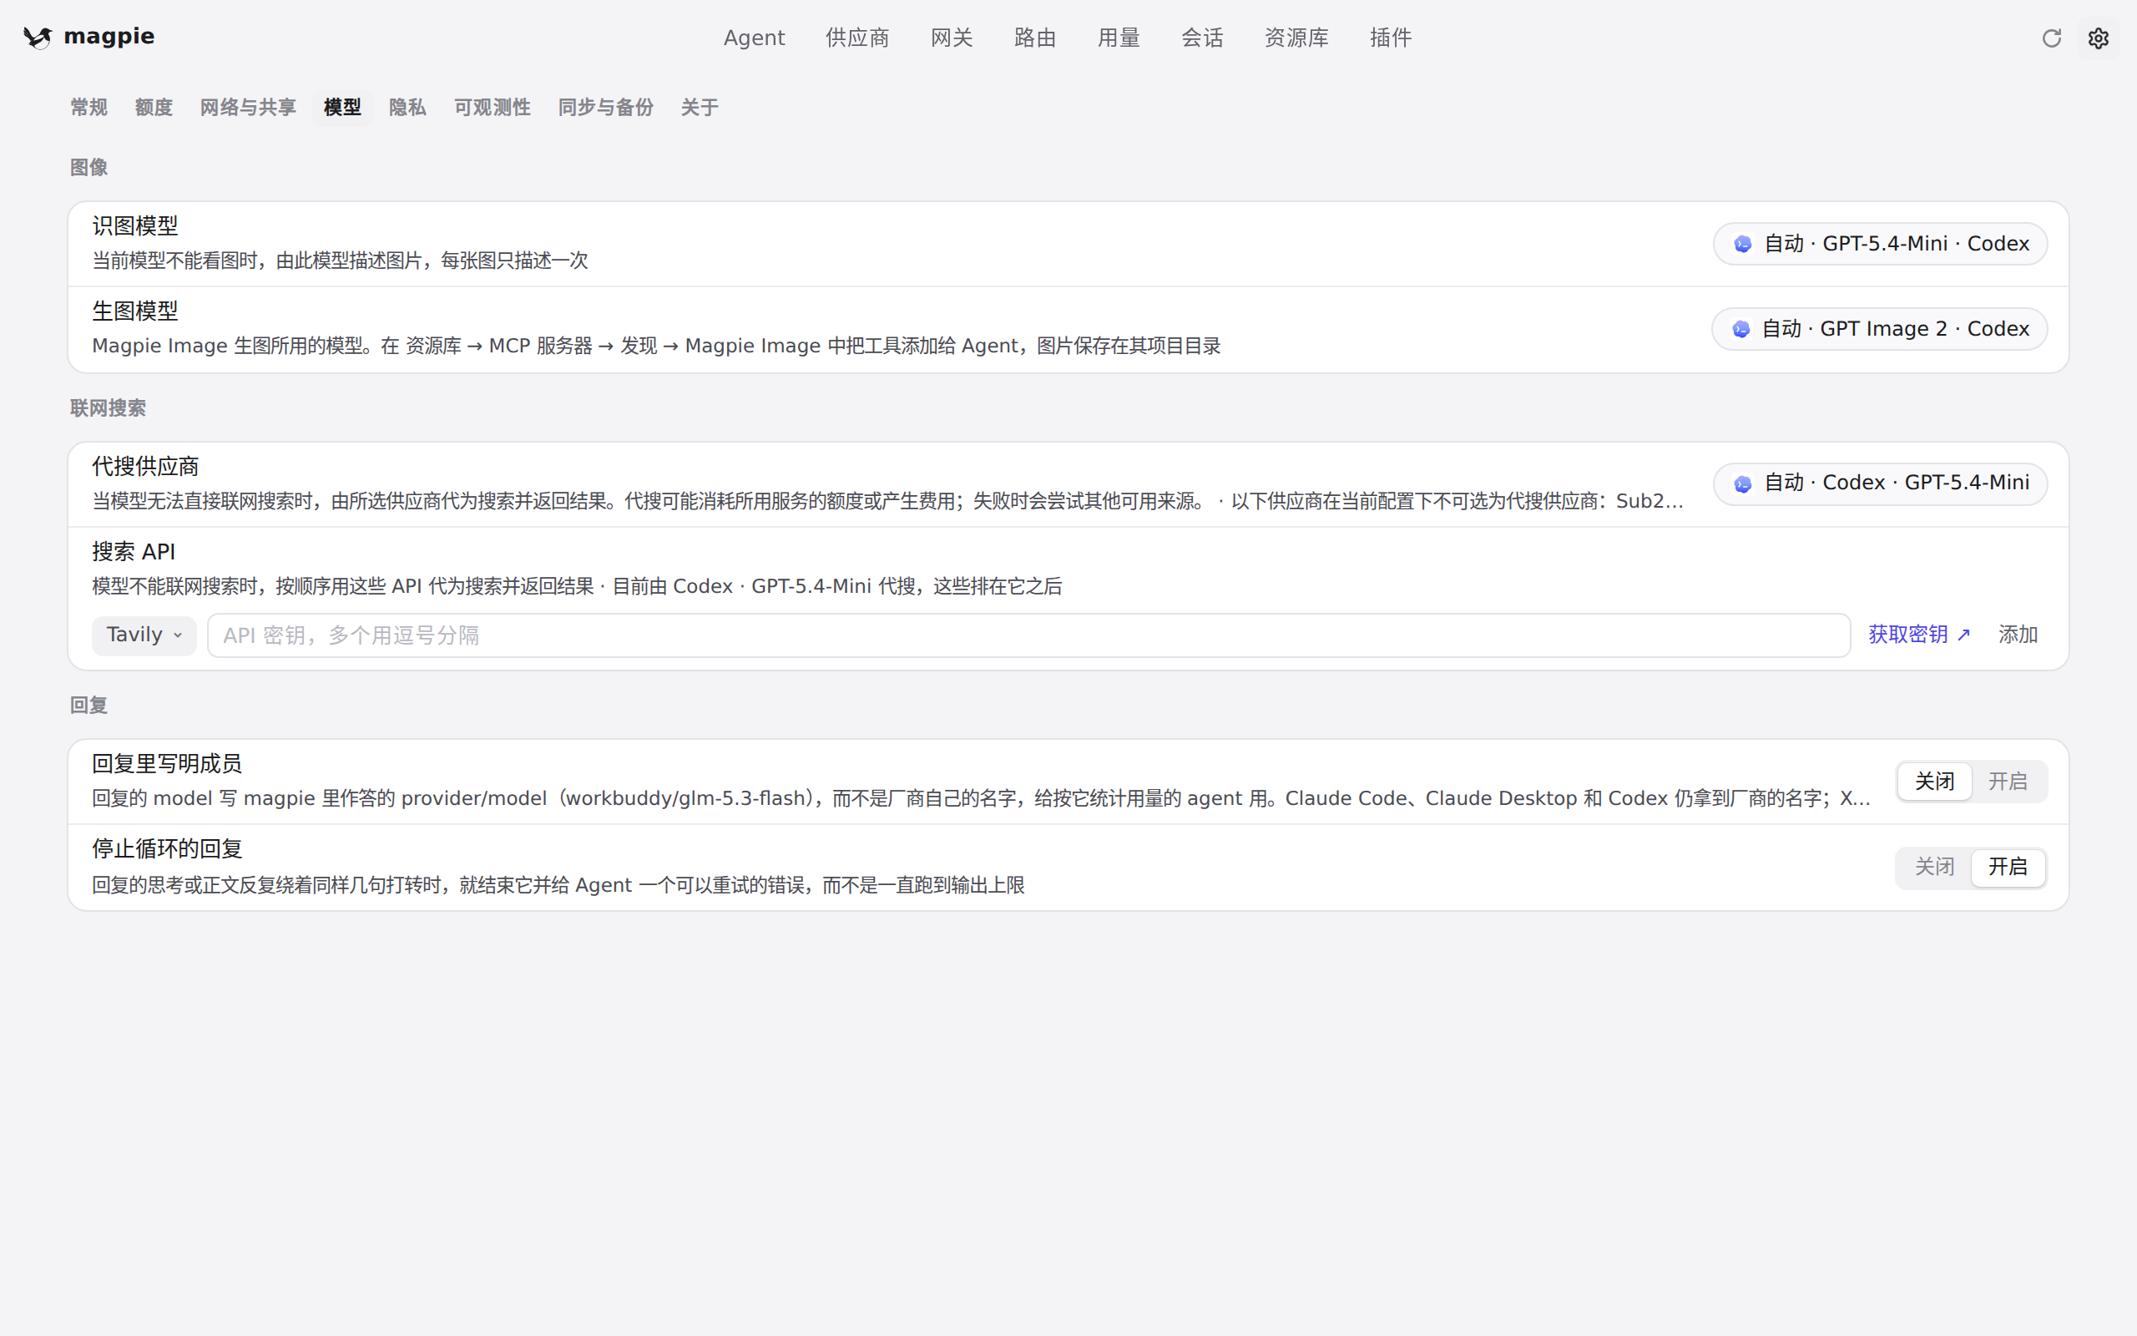Switch to the 关于 settings tab
Image resolution: width=2137 pixels, height=1336 pixels.
[700, 108]
